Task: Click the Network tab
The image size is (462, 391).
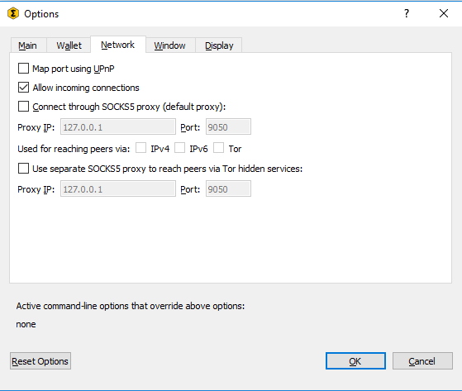Action: (x=118, y=45)
